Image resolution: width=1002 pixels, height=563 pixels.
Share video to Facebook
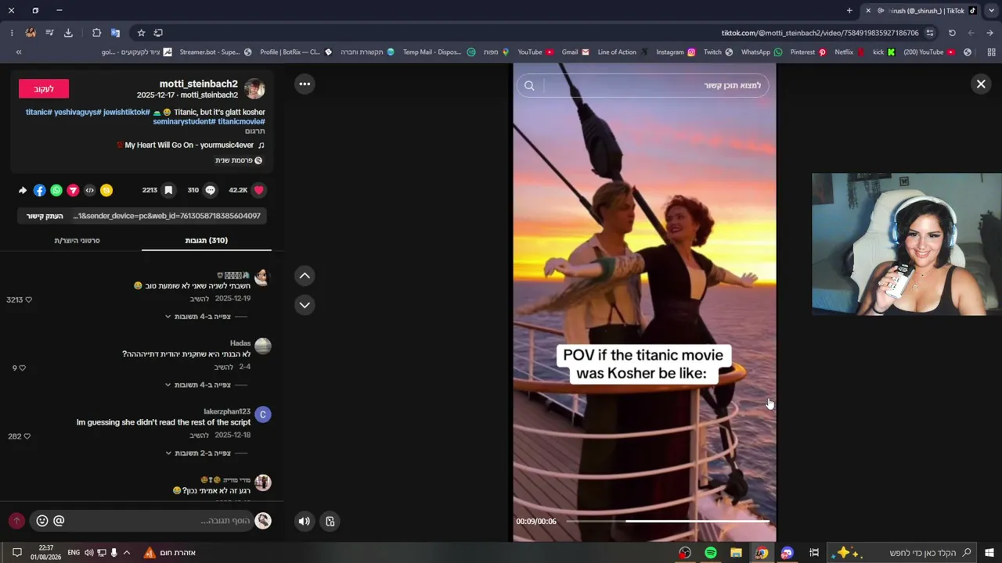(40, 190)
